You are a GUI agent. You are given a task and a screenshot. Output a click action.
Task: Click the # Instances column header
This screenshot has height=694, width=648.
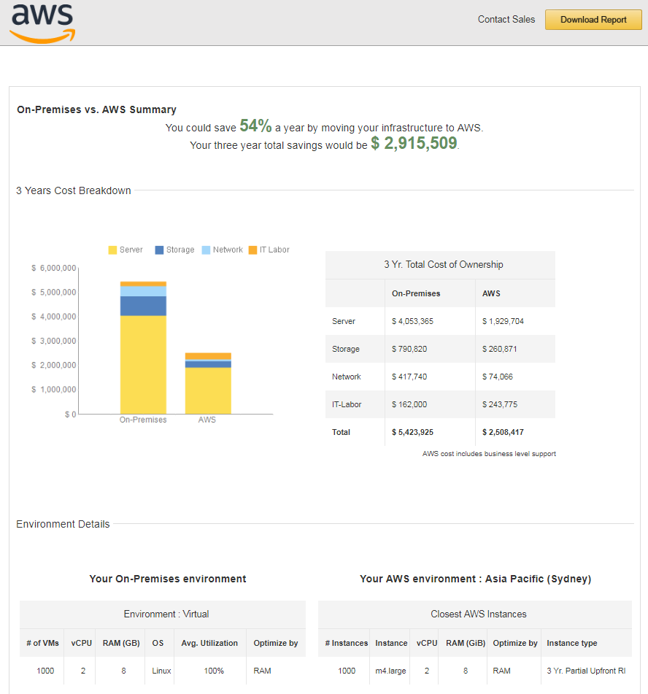(346, 643)
